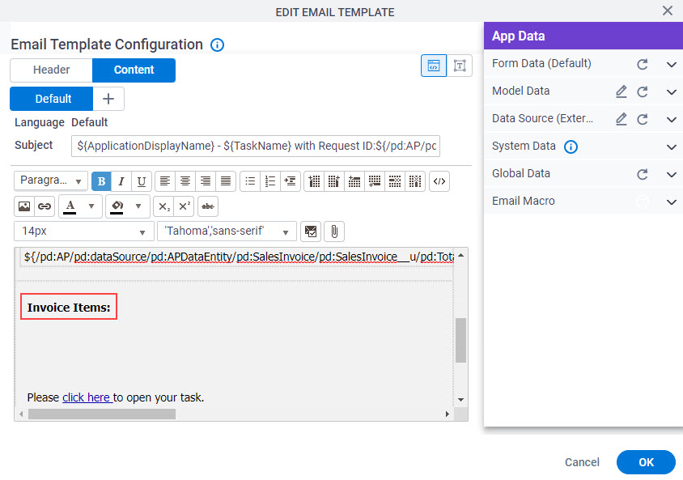Click the editor vertical scrollbar thumb
This screenshot has height=480, width=683.
click(460, 340)
